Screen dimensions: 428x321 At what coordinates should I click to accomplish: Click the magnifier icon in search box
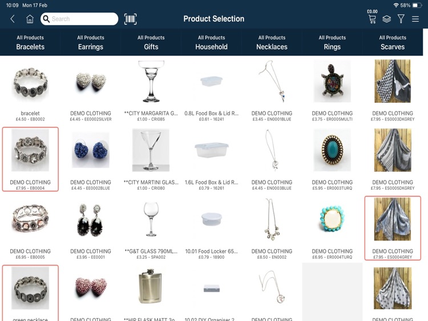tap(46, 19)
